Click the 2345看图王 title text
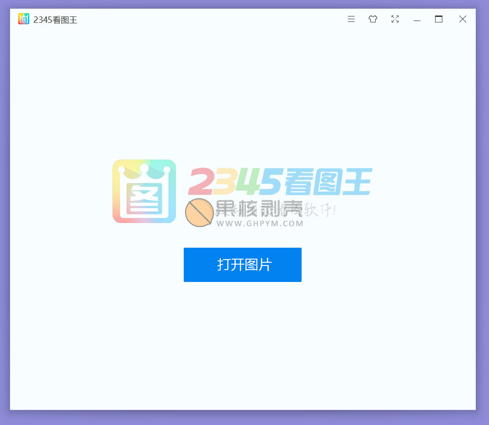 point(55,20)
